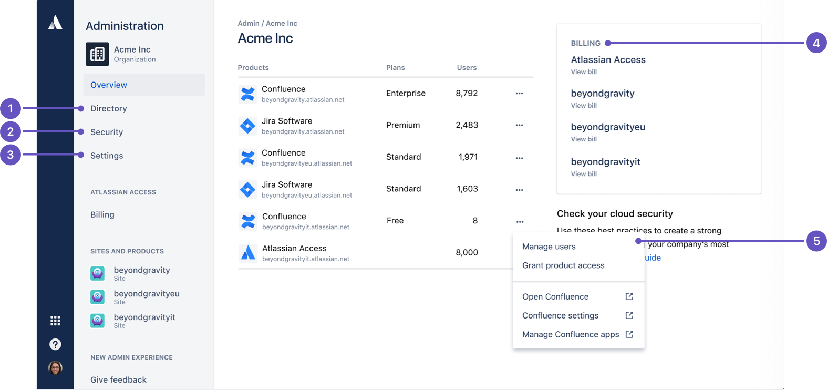827x390 pixels.
Task: Click the Users column header
Action: pyautogui.click(x=467, y=68)
